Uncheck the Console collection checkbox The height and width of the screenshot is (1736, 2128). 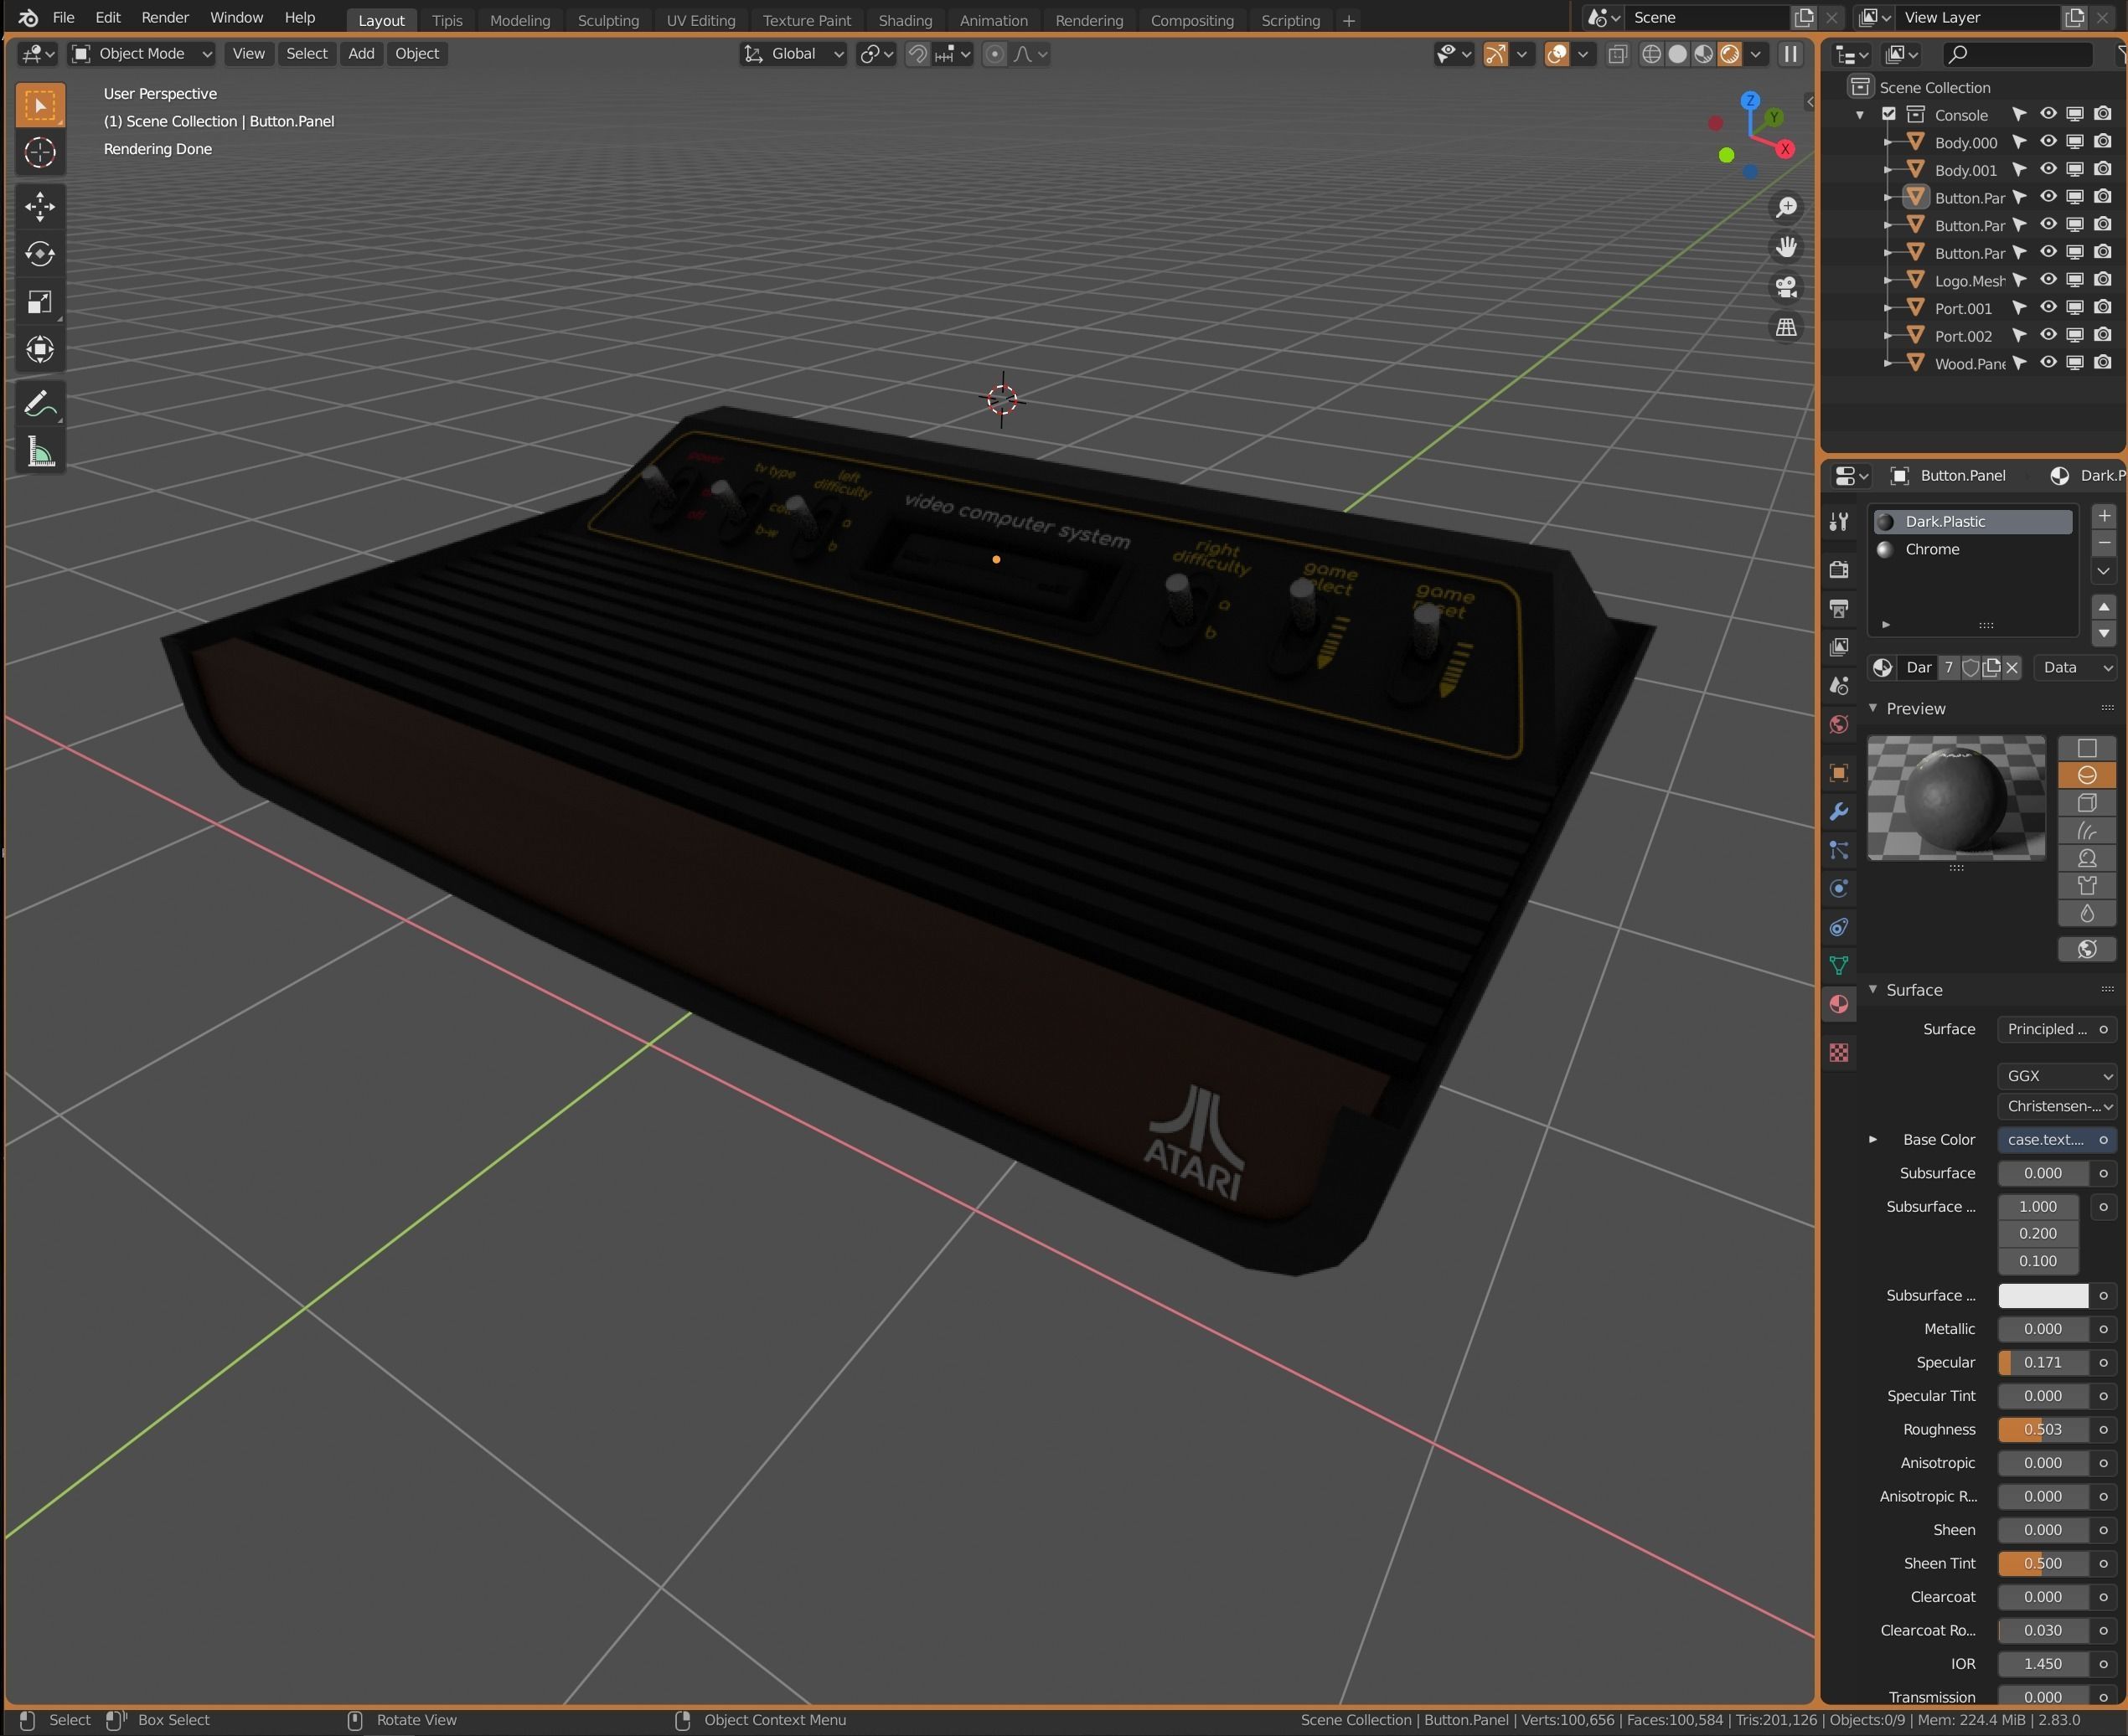pos(1889,114)
